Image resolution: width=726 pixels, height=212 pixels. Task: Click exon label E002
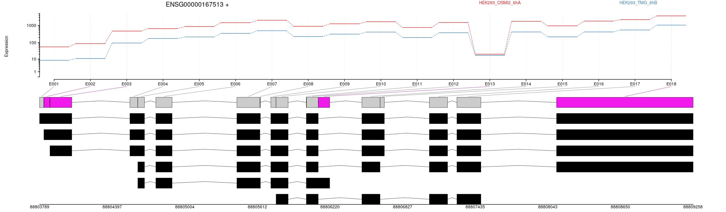point(90,84)
